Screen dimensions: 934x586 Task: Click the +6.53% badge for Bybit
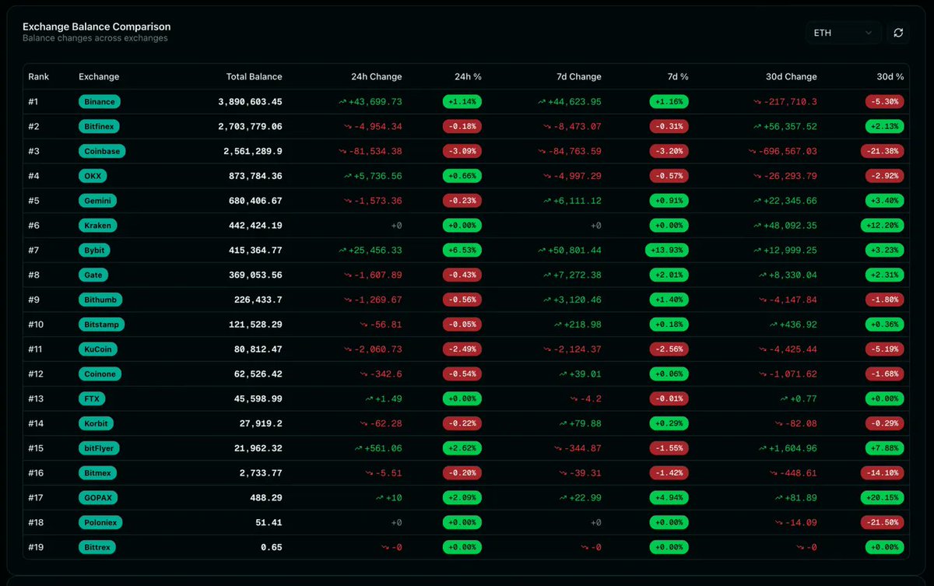[x=462, y=251]
